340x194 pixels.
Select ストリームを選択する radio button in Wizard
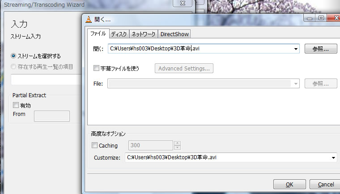point(13,56)
